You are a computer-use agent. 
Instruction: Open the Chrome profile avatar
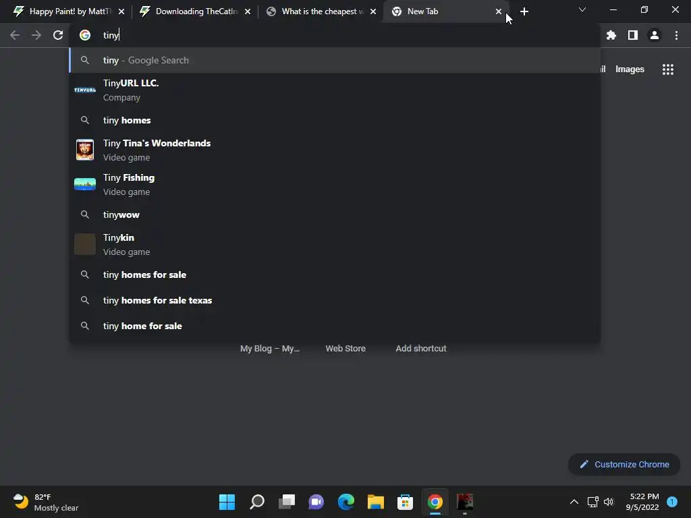click(x=655, y=35)
